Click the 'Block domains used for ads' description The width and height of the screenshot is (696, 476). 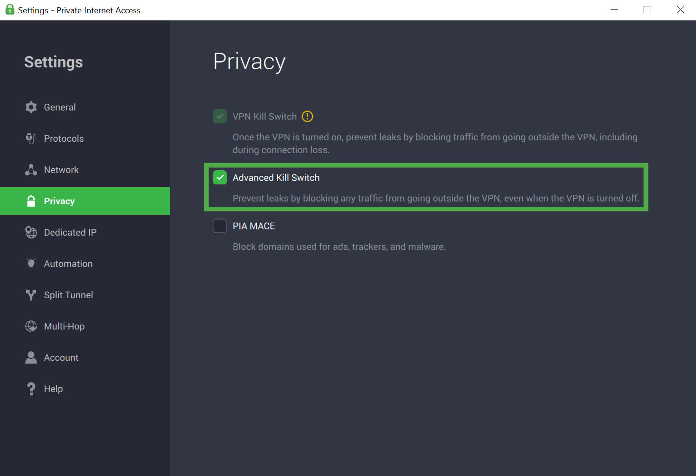click(339, 247)
